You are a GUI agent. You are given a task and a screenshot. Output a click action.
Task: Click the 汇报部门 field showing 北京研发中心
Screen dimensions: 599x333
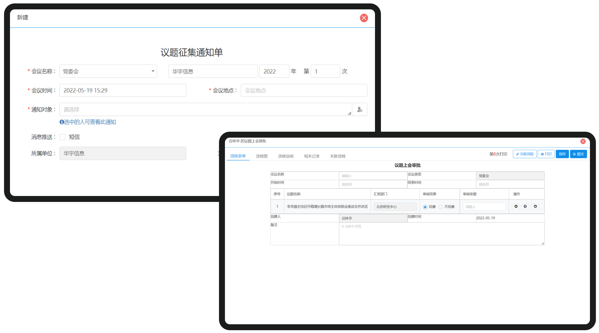[395, 207]
